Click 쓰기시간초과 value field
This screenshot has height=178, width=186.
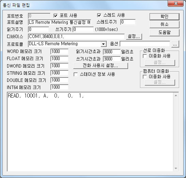point(112,59)
